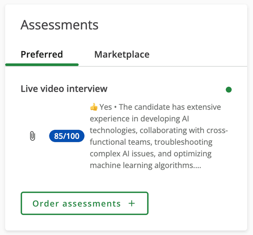The width and height of the screenshot is (253, 235).
Task: Click the plus icon in Order assessments
Action: click(132, 203)
